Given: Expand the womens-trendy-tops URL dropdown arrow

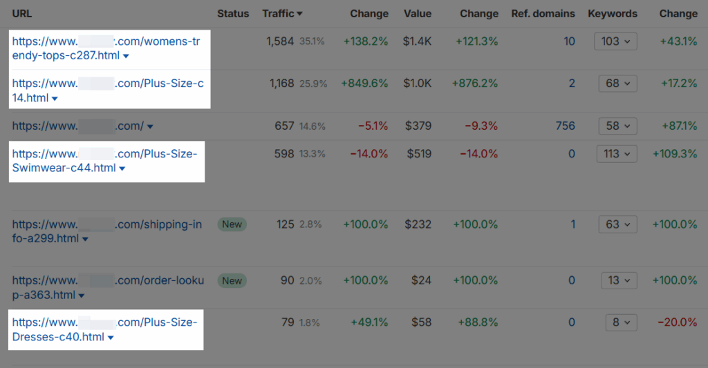Looking at the screenshot, I should tap(126, 57).
